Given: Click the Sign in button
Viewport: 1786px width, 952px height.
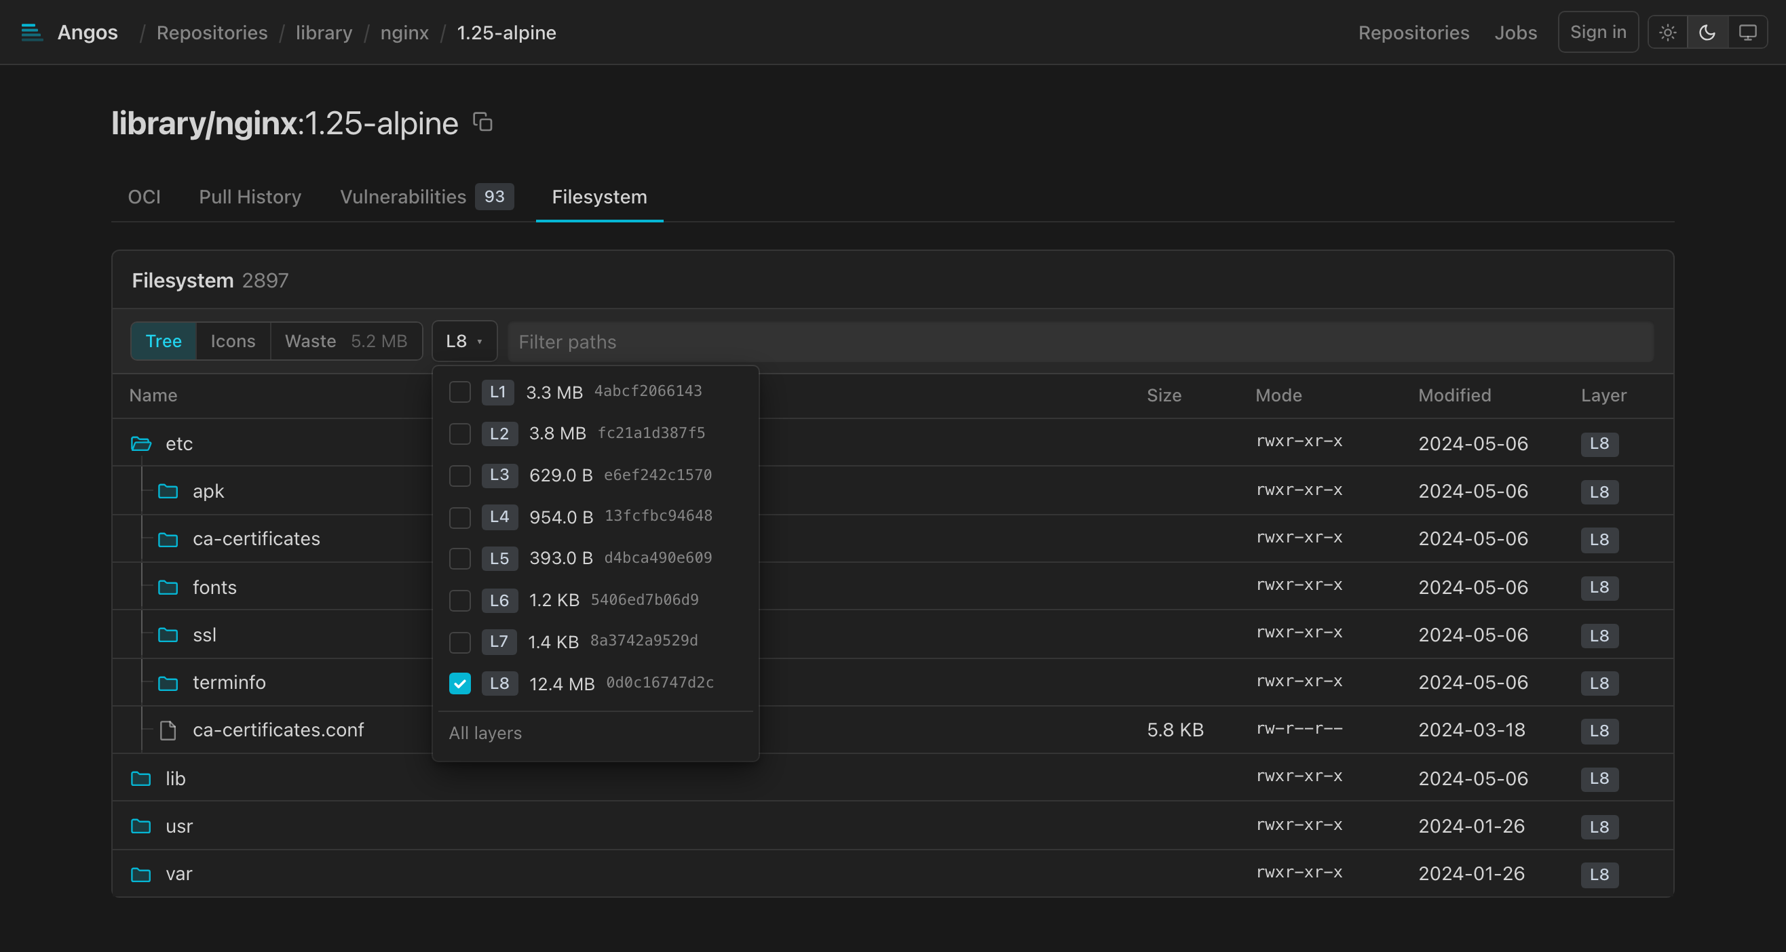Looking at the screenshot, I should [1598, 32].
